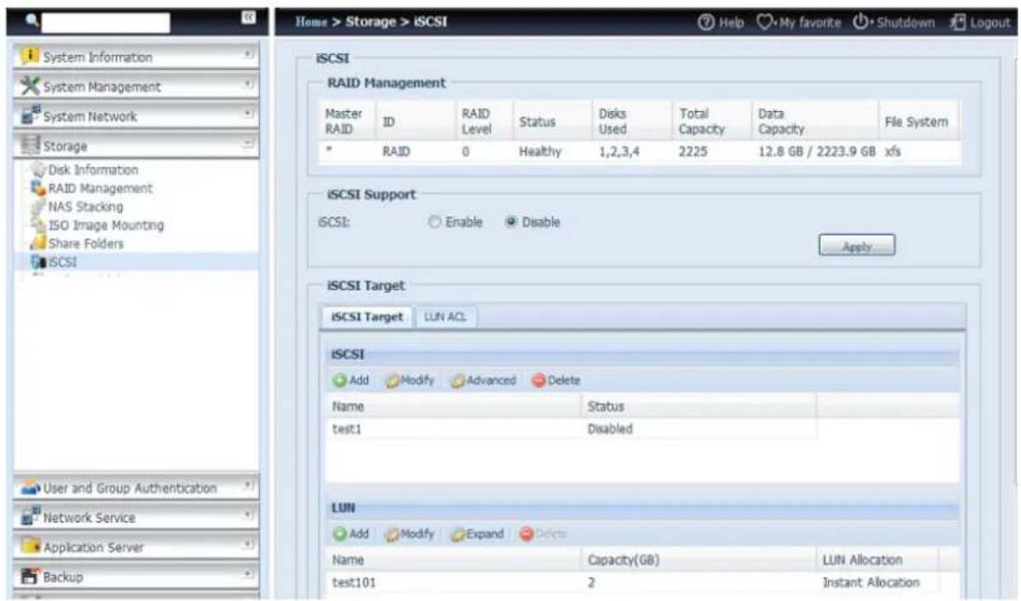Add a new LUN
The width and height of the screenshot is (1021, 601).
point(351,534)
